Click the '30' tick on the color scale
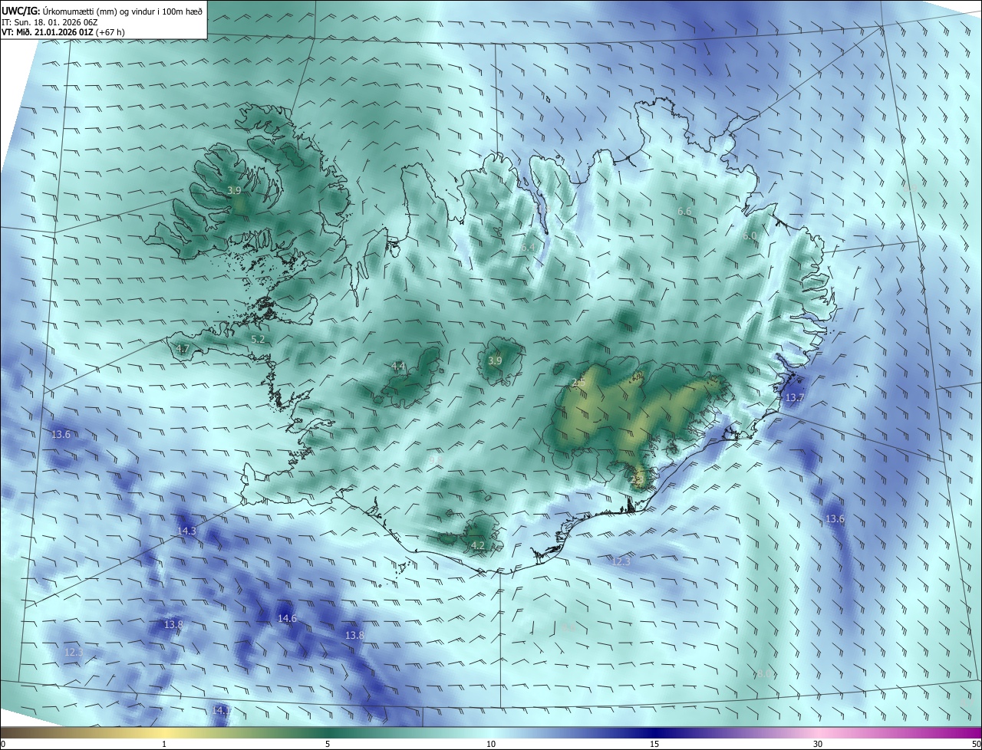This screenshot has height=750, width=982. click(x=818, y=744)
